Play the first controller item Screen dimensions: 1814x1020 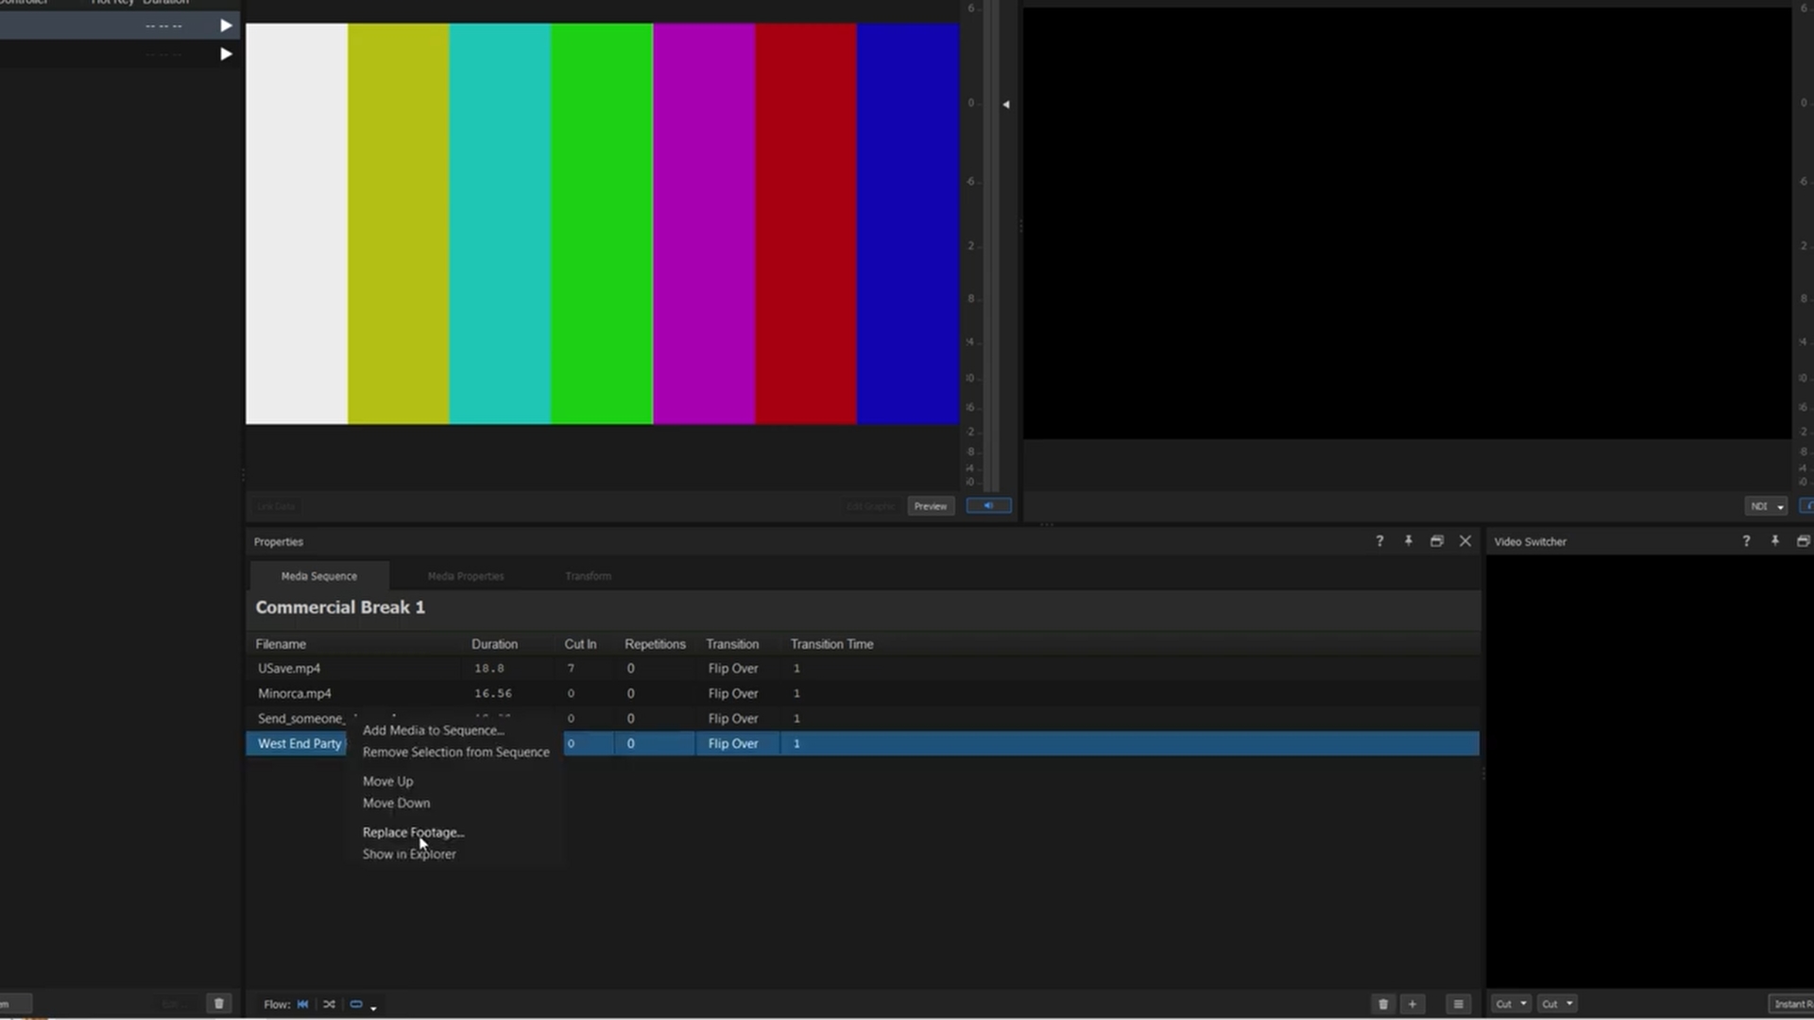pos(226,25)
